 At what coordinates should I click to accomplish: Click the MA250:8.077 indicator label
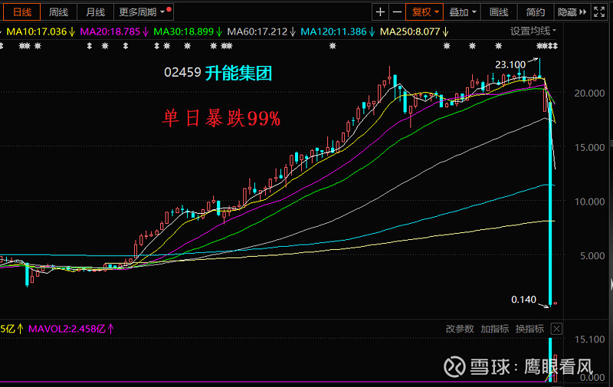point(414,31)
